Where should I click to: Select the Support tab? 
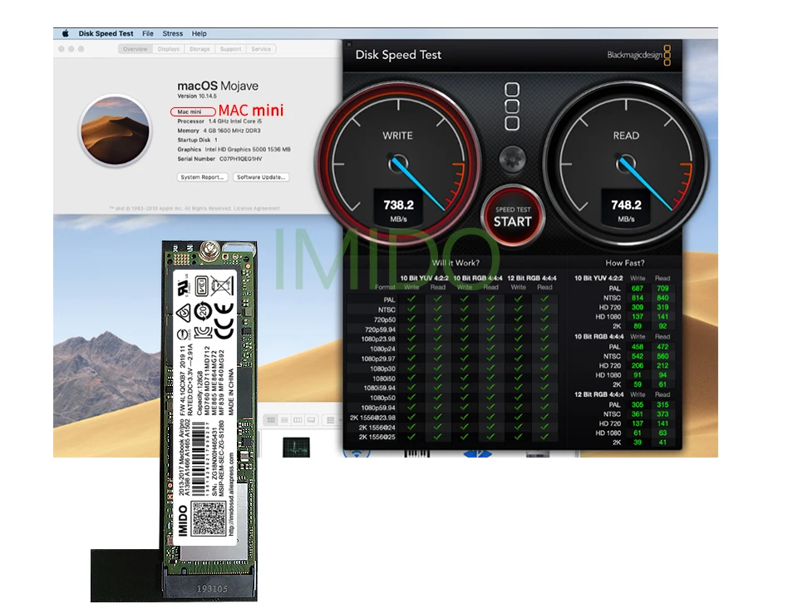click(x=230, y=49)
